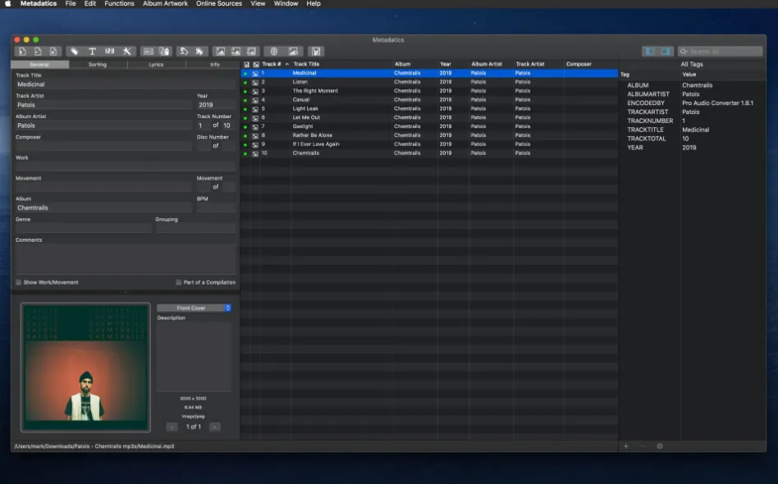
Task: Toggle the left sidebar panel icon
Action: click(650, 51)
